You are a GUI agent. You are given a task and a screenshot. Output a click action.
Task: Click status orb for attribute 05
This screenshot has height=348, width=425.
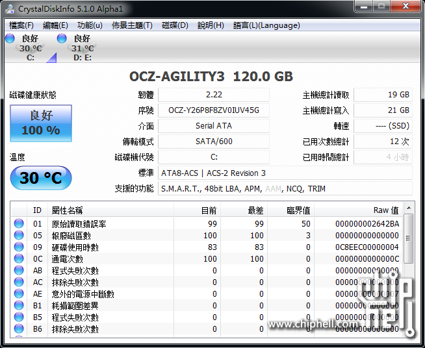point(19,235)
